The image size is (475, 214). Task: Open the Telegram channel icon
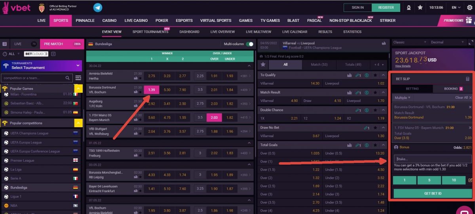(97, 8)
